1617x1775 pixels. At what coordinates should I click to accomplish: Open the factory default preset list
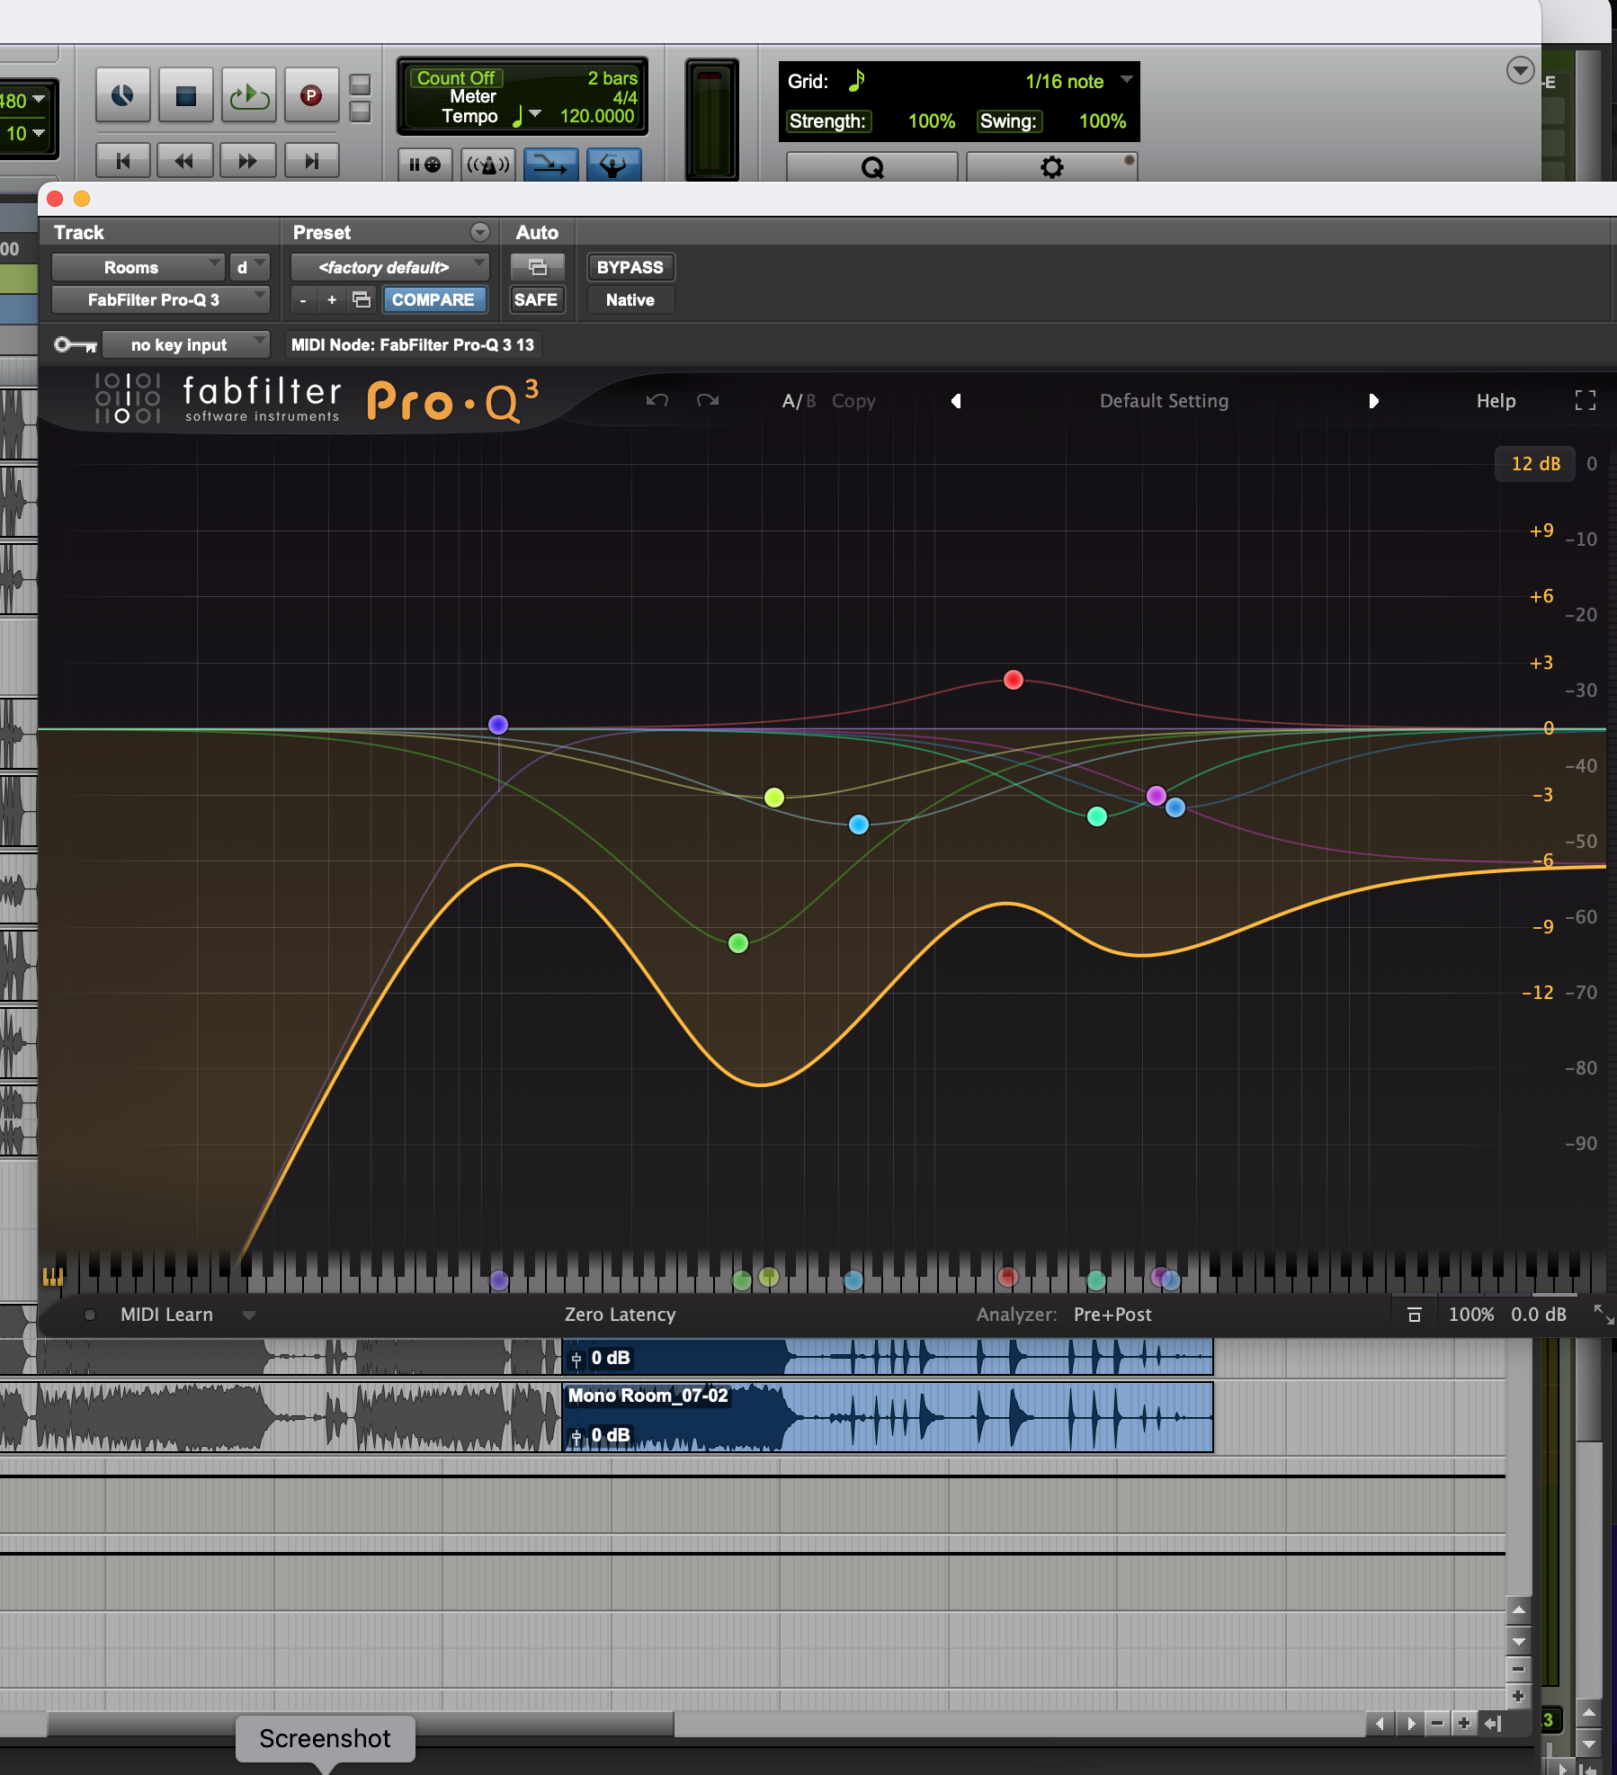[x=389, y=267]
